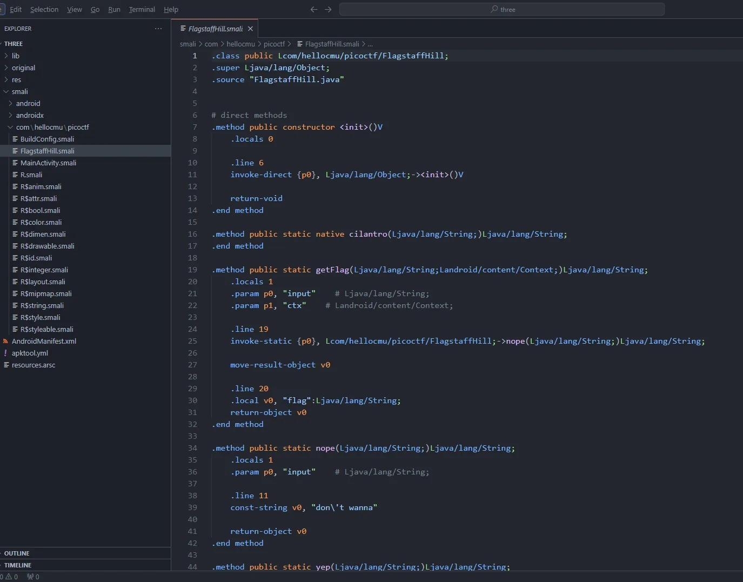Screen dimensions: 743x582
Task: Click the smali breadcrumb
Action: click(188, 44)
